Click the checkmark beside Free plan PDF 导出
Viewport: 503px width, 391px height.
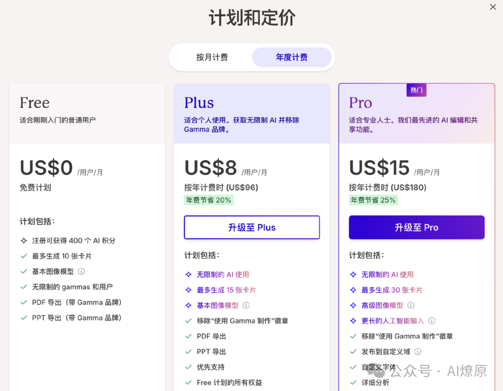pos(24,302)
